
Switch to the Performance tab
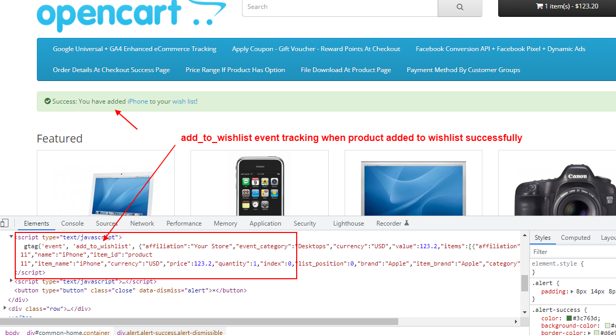(x=184, y=224)
